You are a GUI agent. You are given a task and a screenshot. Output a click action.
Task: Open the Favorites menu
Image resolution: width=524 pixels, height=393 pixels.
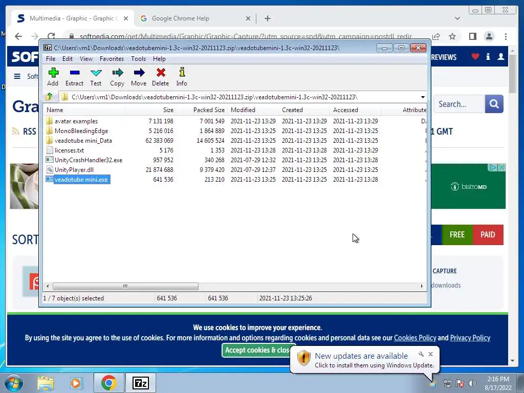pos(112,59)
